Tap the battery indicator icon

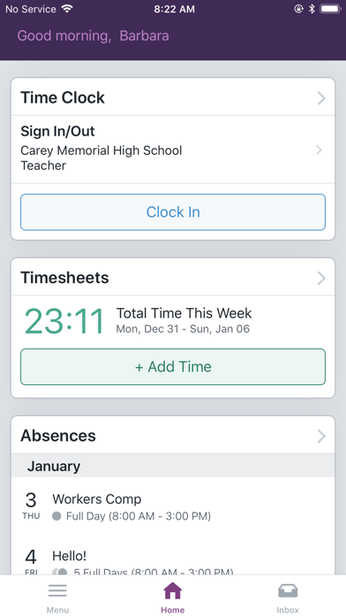tap(330, 9)
